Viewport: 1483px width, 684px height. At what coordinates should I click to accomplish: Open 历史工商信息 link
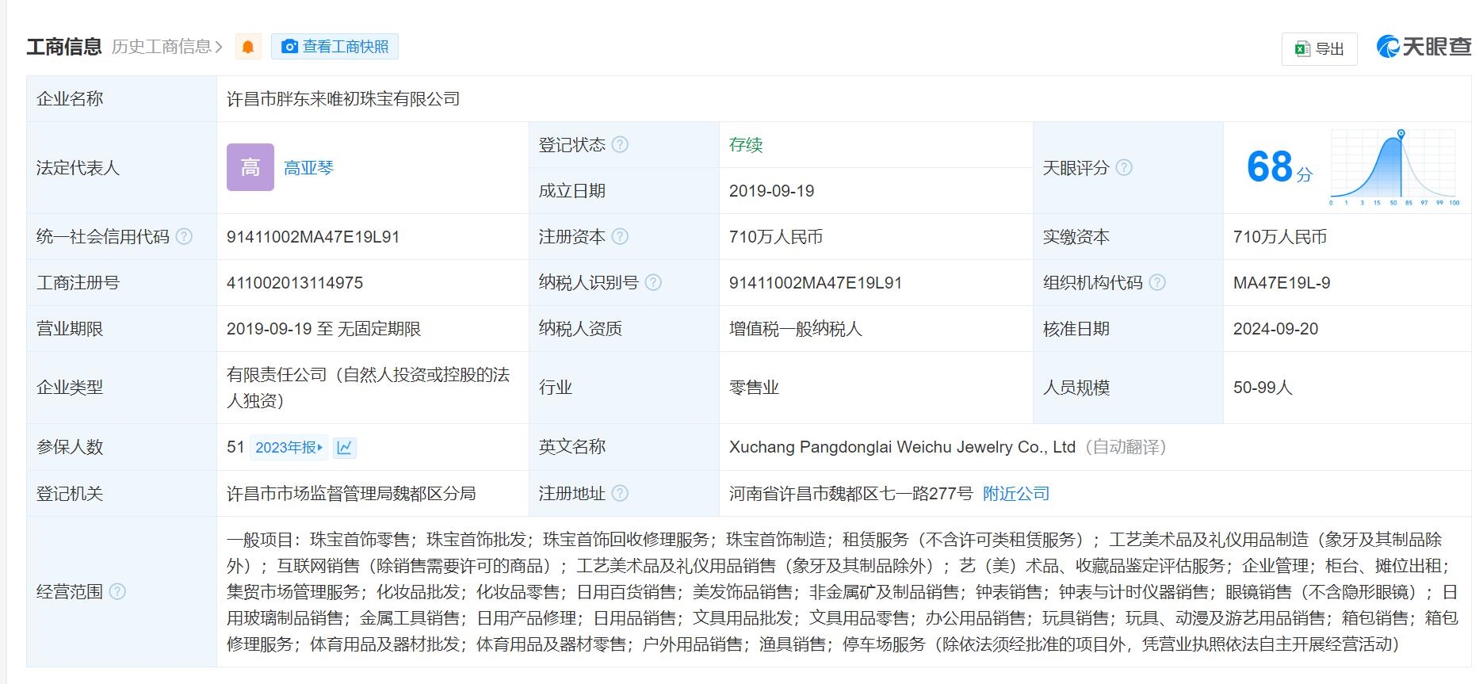click(x=167, y=47)
